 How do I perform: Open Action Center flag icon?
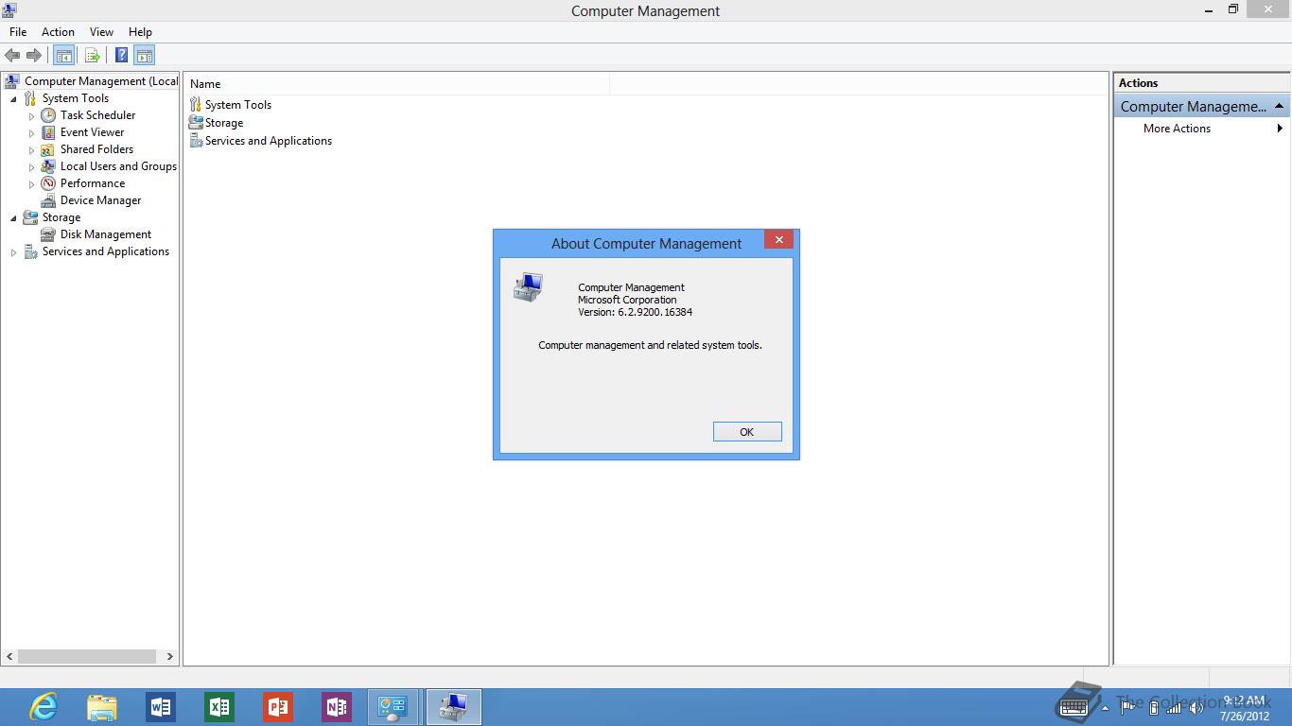coord(1128,707)
